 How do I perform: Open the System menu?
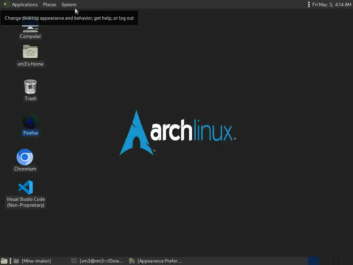coord(69,4)
